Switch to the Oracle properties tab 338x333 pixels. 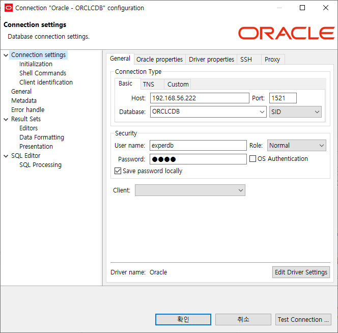159,59
